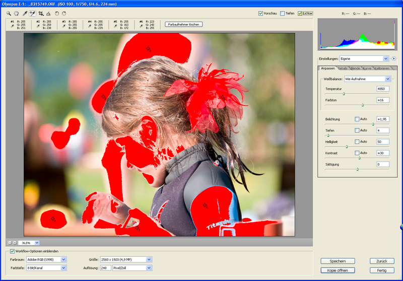The width and height of the screenshot is (403, 281).
Task: Choose the Crop tool
Action: (x=41, y=13)
